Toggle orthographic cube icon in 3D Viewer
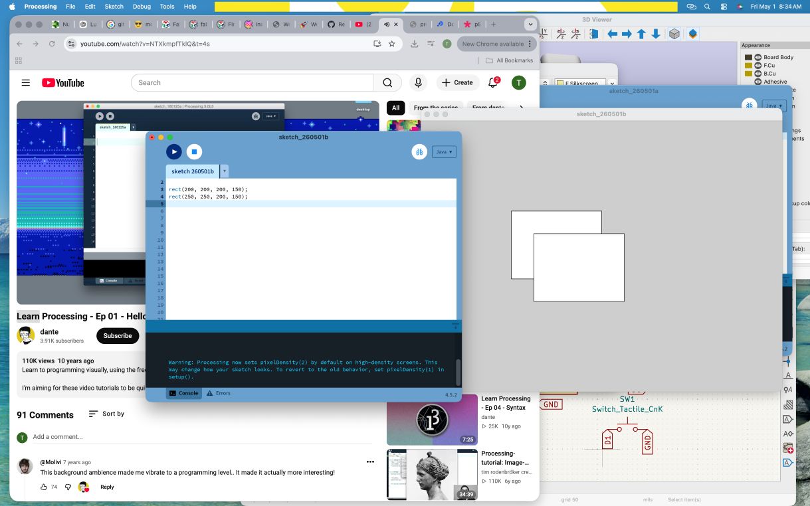The height and width of the screenshot is (506, 810). pyautogui.click(x=674, y=34)
